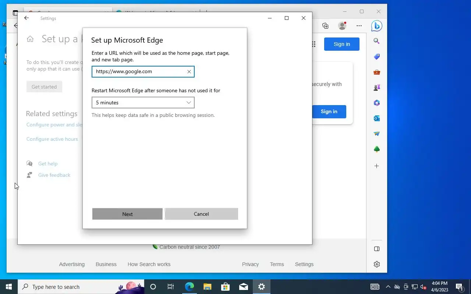Open notification center icon
The width and height of the screenshot is (471, 294).
click(x=459, y=287)
